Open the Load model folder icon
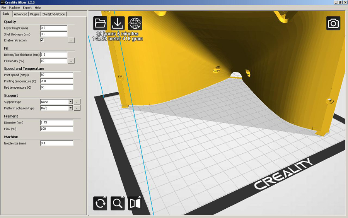Screen dimensions: 348x218 click(x=100, y=23)
